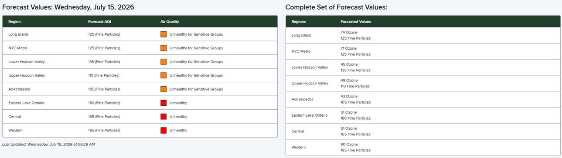
Task: Select Long Island in the left forecast table
Action: 18,34
